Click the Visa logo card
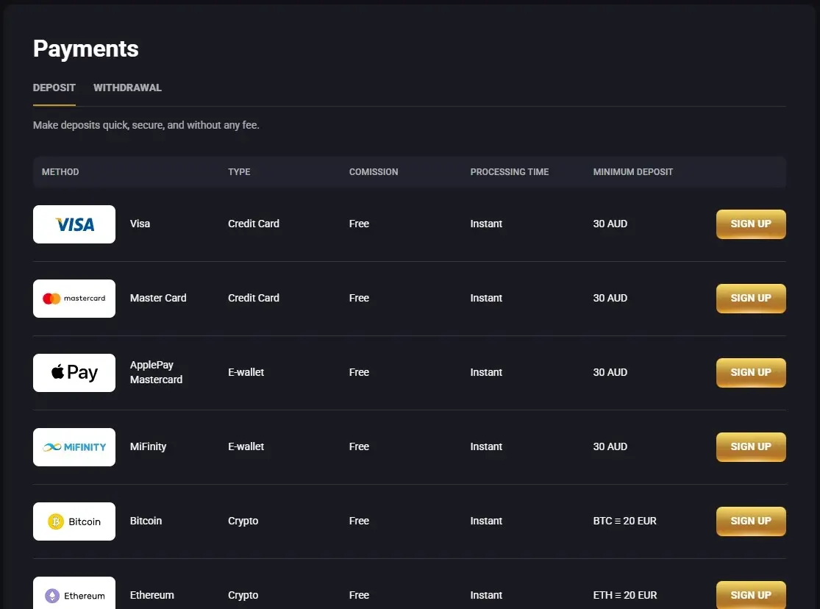 74,224
